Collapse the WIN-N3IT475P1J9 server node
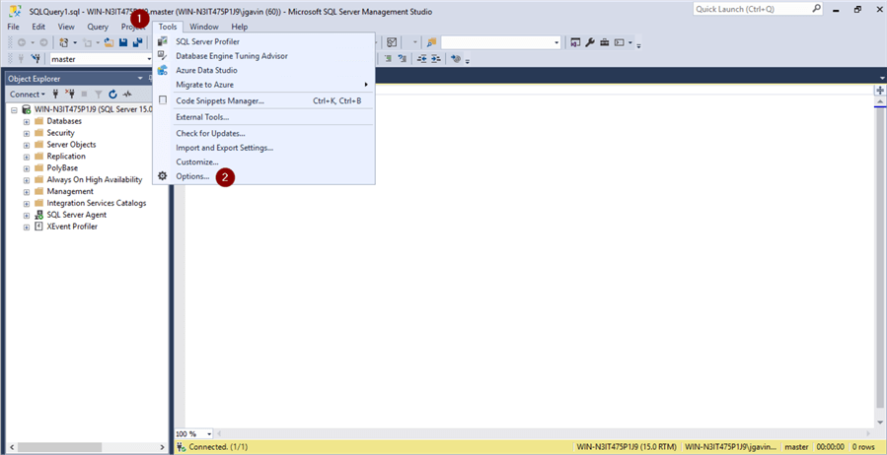887x455 pixels. [x=14, y=109]
